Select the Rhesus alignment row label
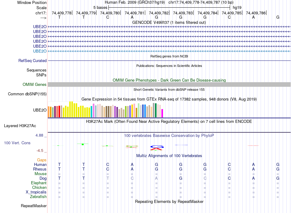This screenshot has height=213, width=291. pos(40,169)
